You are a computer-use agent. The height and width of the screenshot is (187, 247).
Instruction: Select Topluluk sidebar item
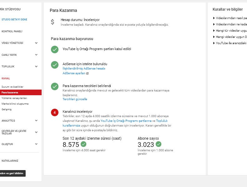tap(8, 66)
